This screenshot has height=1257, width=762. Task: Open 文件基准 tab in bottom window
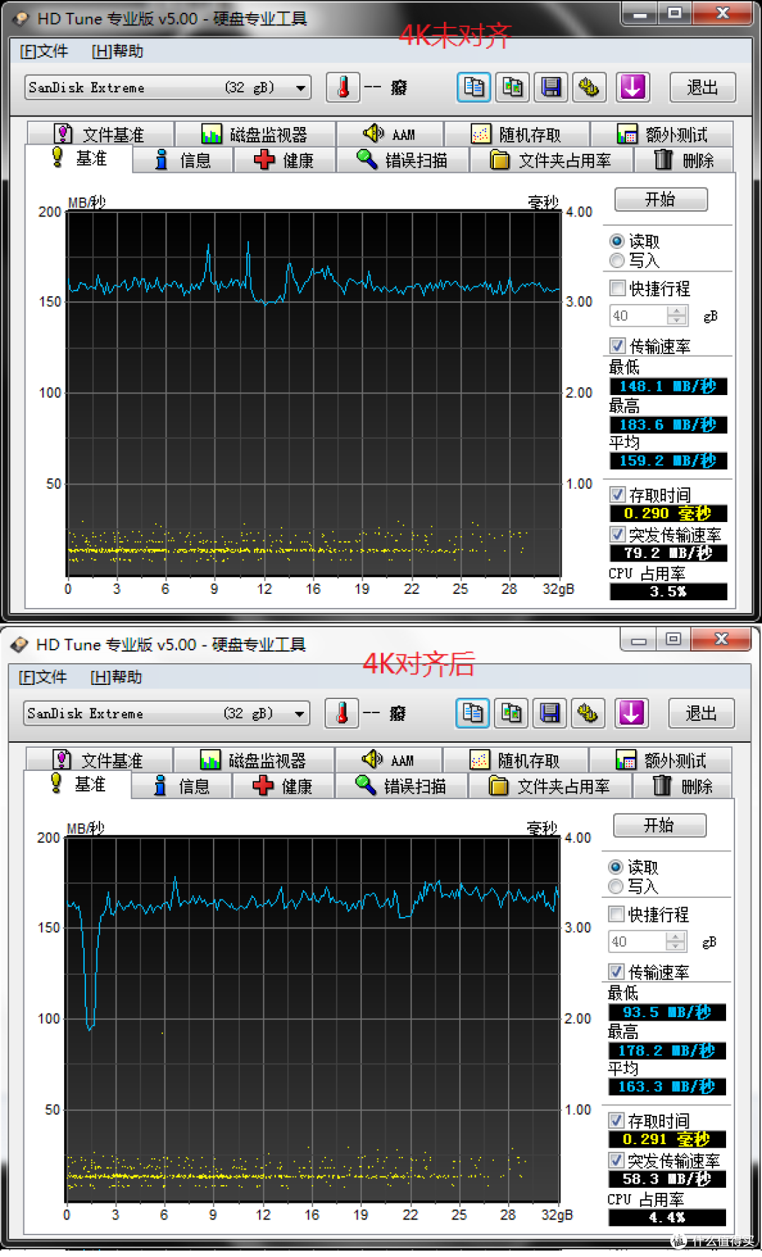99,760
